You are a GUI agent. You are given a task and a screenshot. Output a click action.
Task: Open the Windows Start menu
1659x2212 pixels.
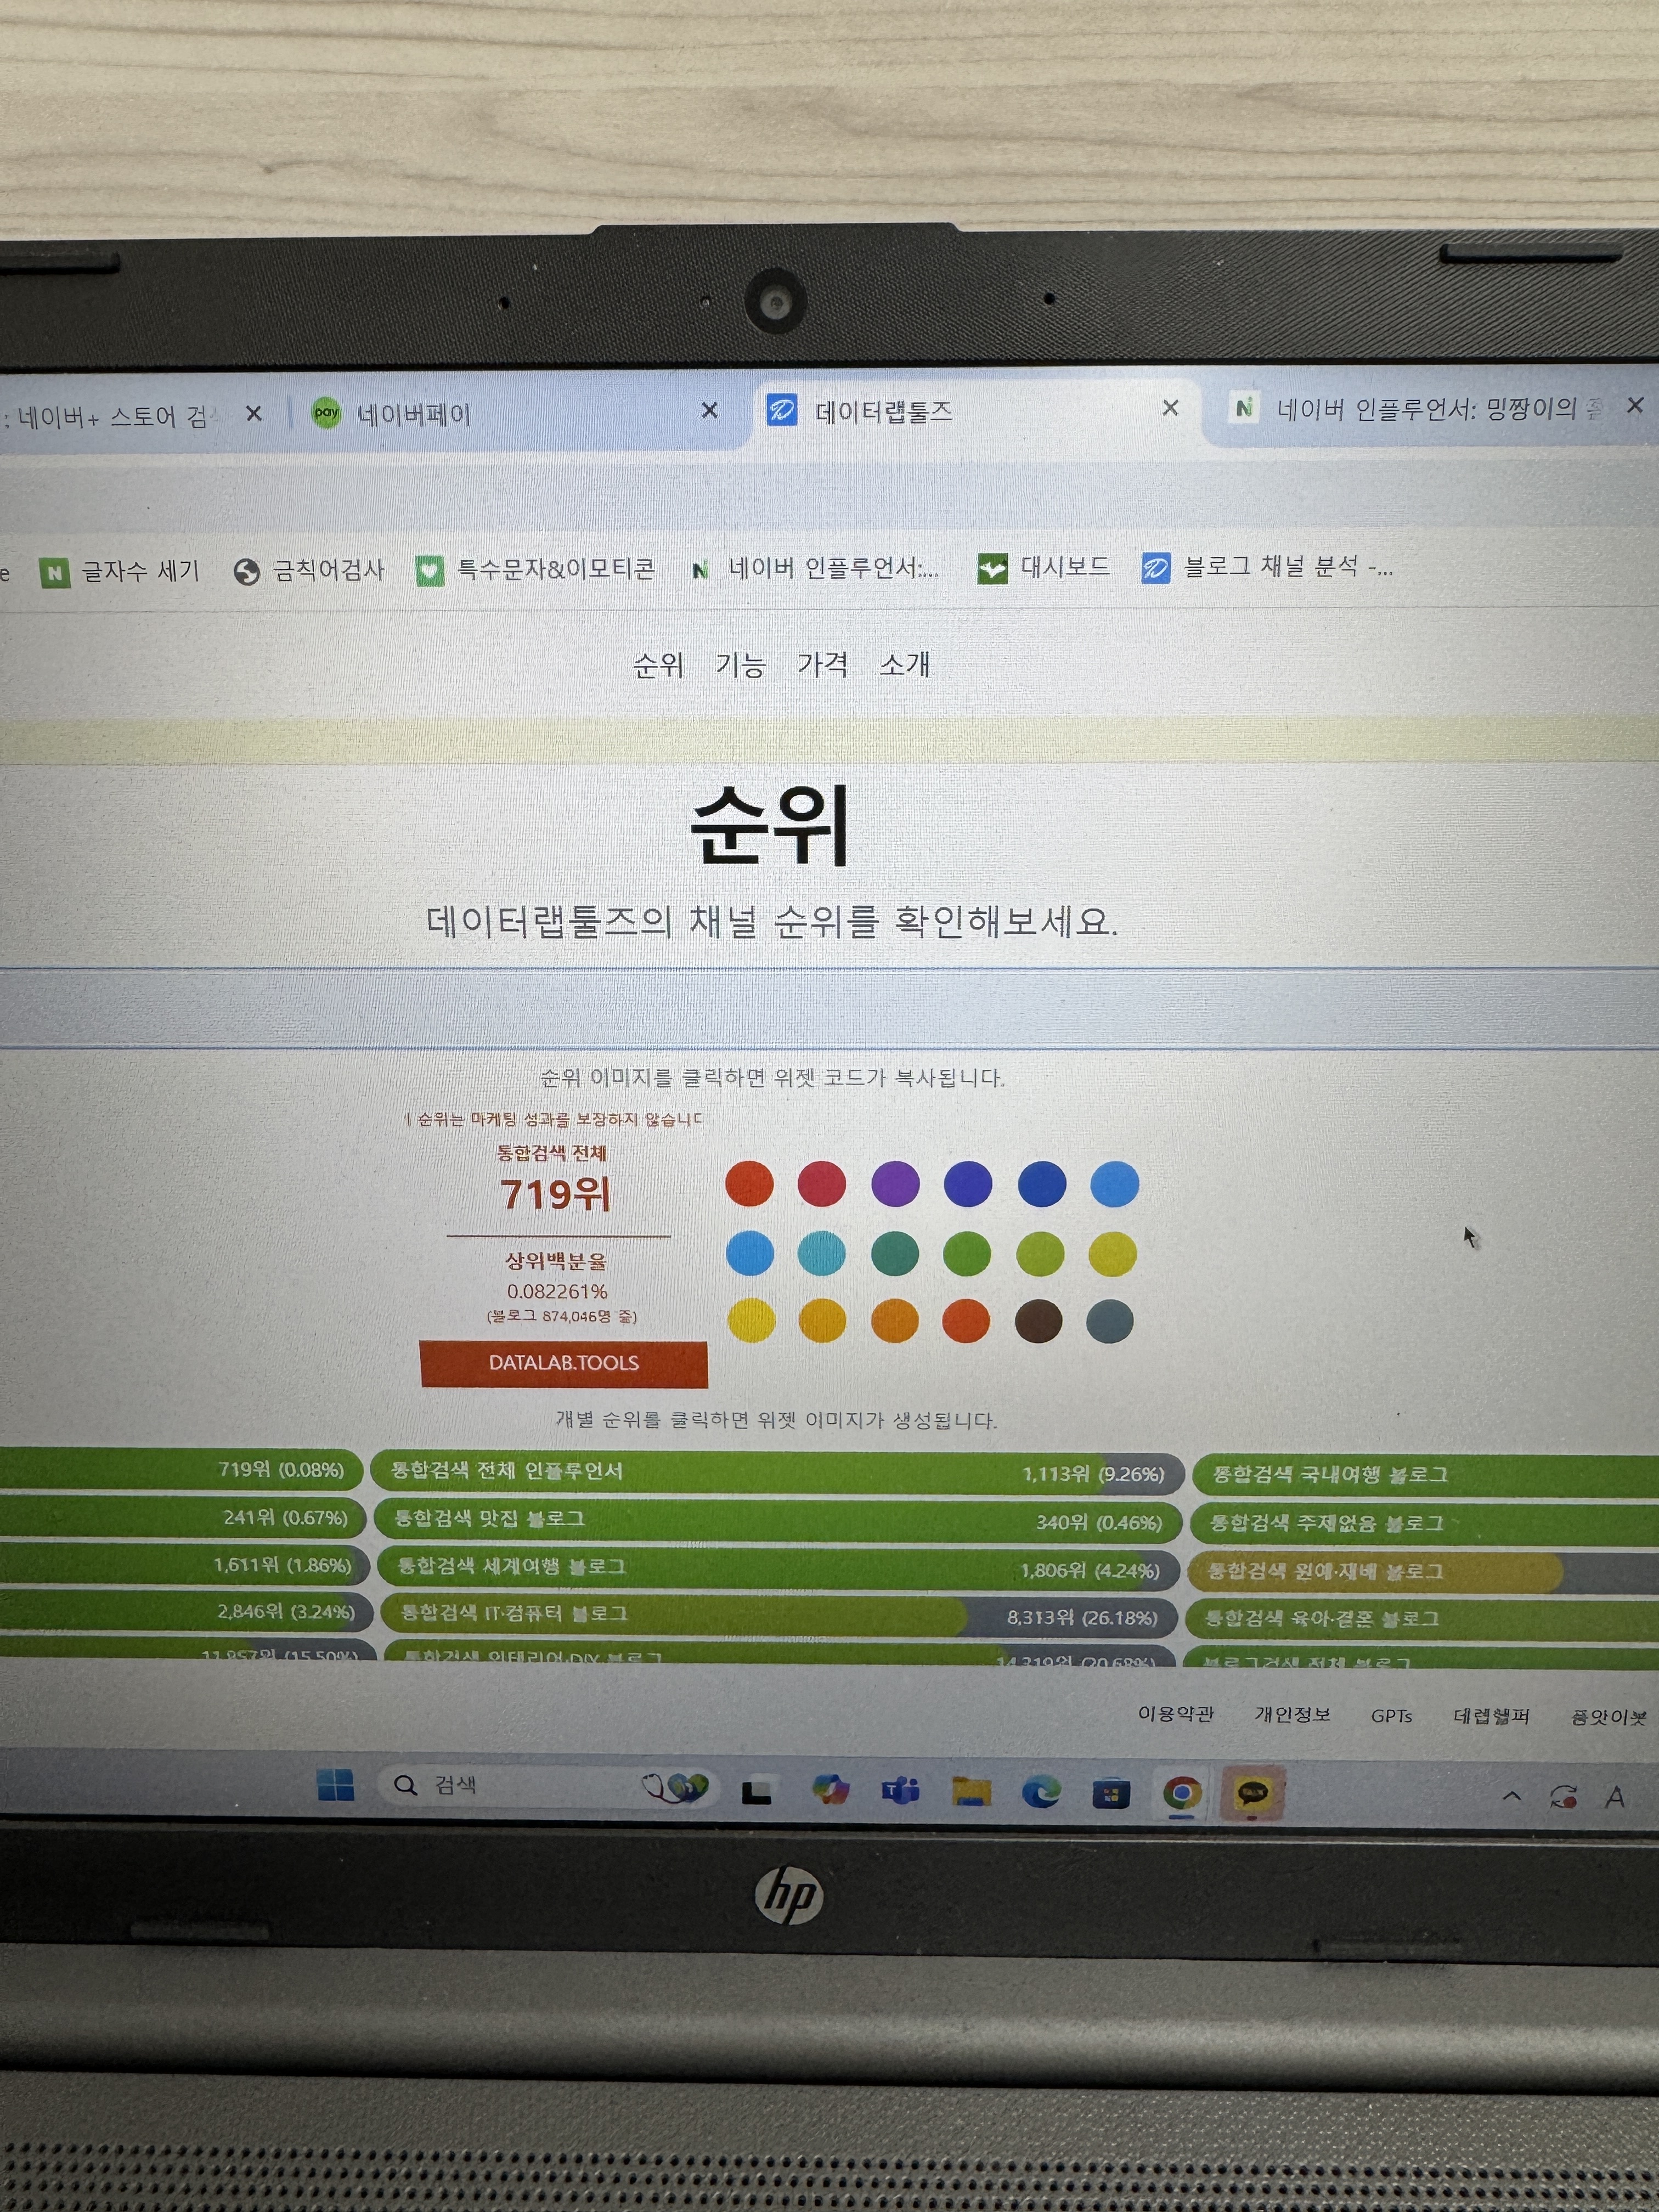[x=336, y=1785]
